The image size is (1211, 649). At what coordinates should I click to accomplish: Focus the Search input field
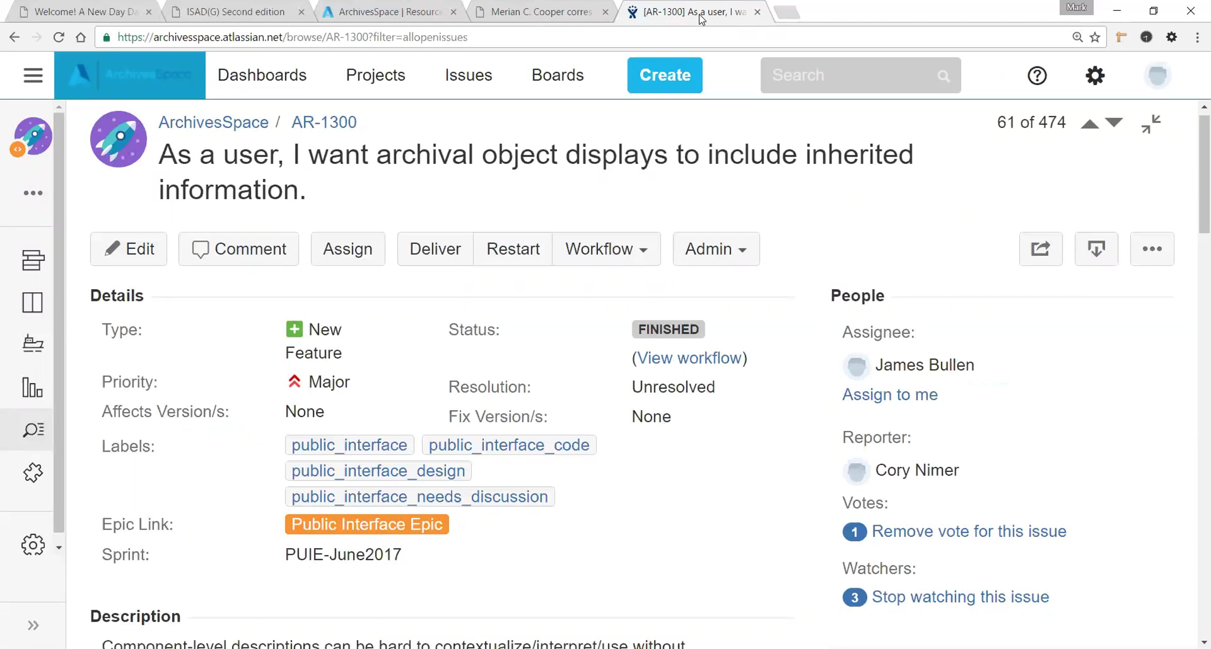(860, 75)
